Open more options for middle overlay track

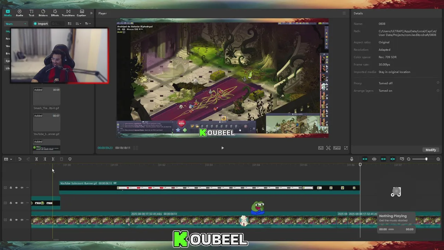coord(27,203)
